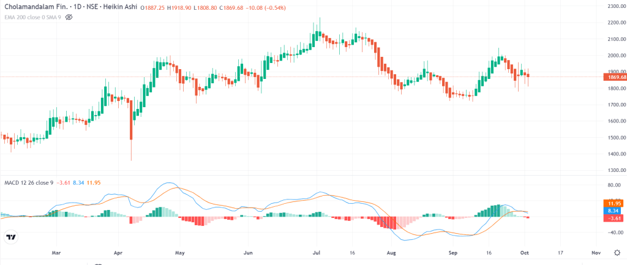Viewport: 627px width, 265px height.
Task: Click the red 1869.68 current price tag
Action: coord(614,77)
